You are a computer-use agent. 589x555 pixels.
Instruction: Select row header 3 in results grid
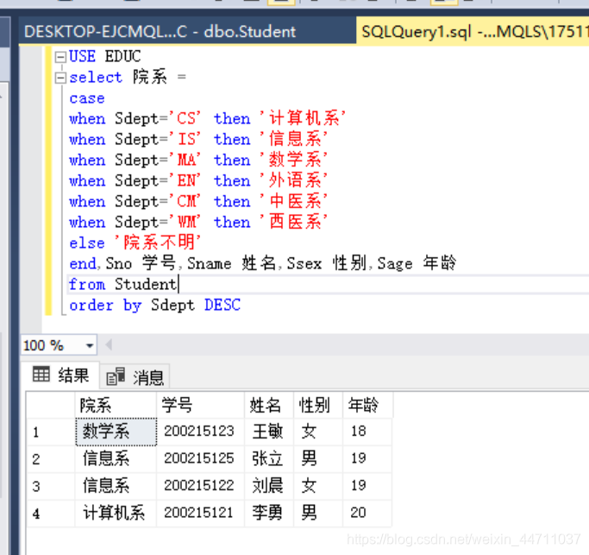click(51, 486)
